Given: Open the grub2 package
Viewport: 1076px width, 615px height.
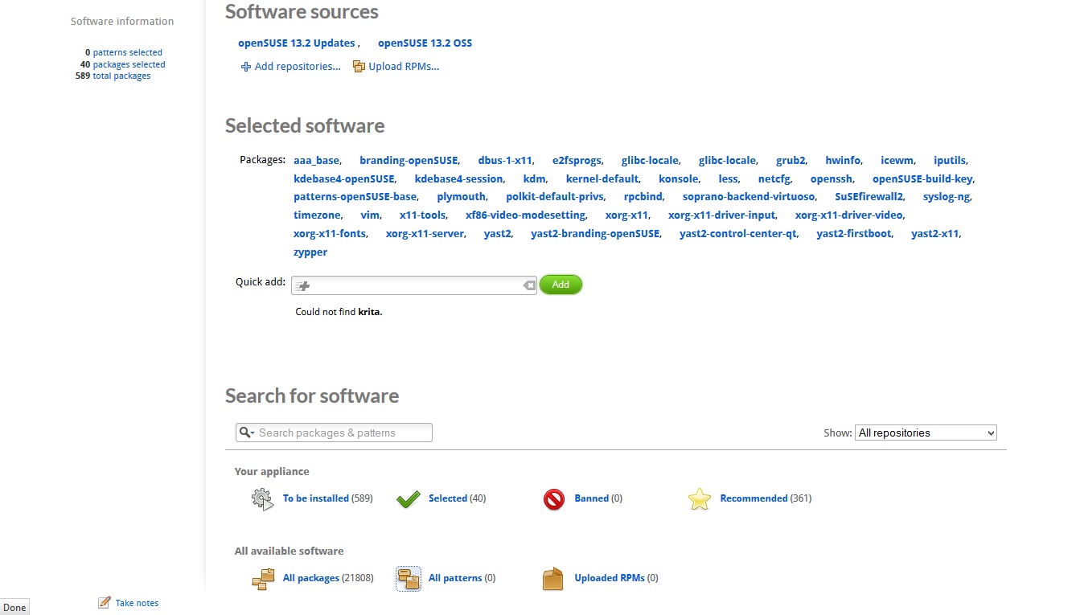Looking at the screenshot, I should (x=791, y=161).
